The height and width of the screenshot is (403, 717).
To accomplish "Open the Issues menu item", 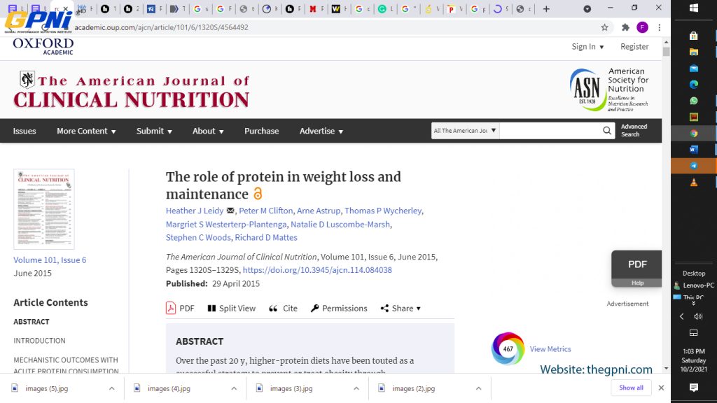I will 25,131.
